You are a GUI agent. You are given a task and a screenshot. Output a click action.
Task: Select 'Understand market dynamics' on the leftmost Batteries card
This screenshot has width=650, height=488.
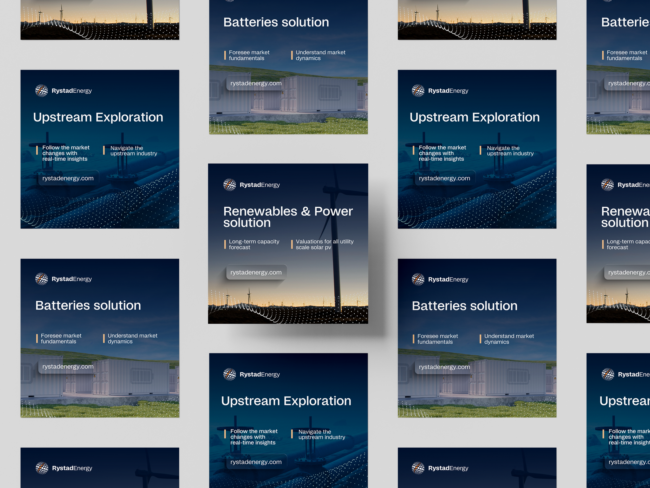[x=132, y=339]
